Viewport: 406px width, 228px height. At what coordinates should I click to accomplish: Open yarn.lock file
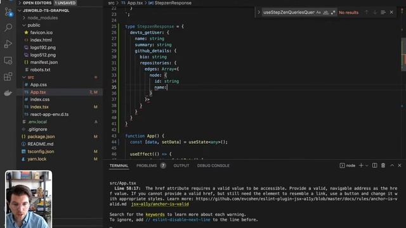point(37,159)
